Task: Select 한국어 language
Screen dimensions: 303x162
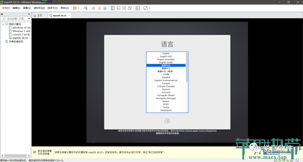Action: [x=166, y=104]
